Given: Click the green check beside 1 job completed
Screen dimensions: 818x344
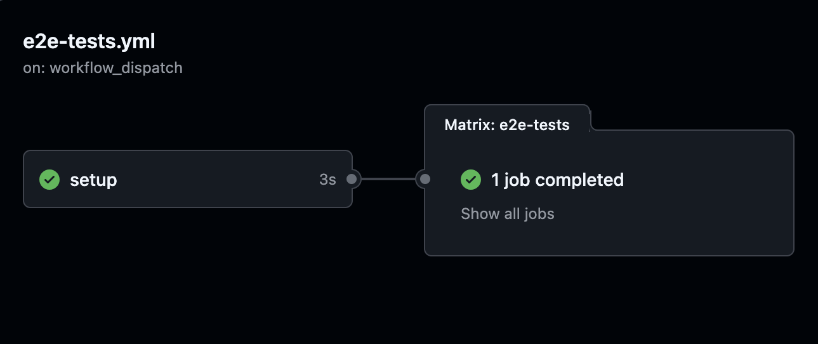Looking at the screenshot, I should click(471, 180).
